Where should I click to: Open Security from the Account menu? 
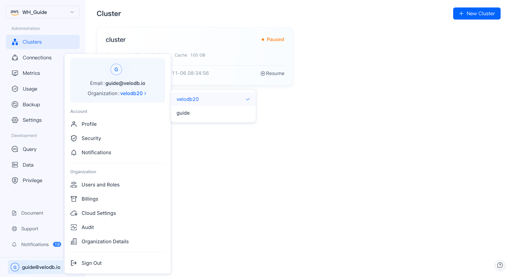(x=91, y=138)
